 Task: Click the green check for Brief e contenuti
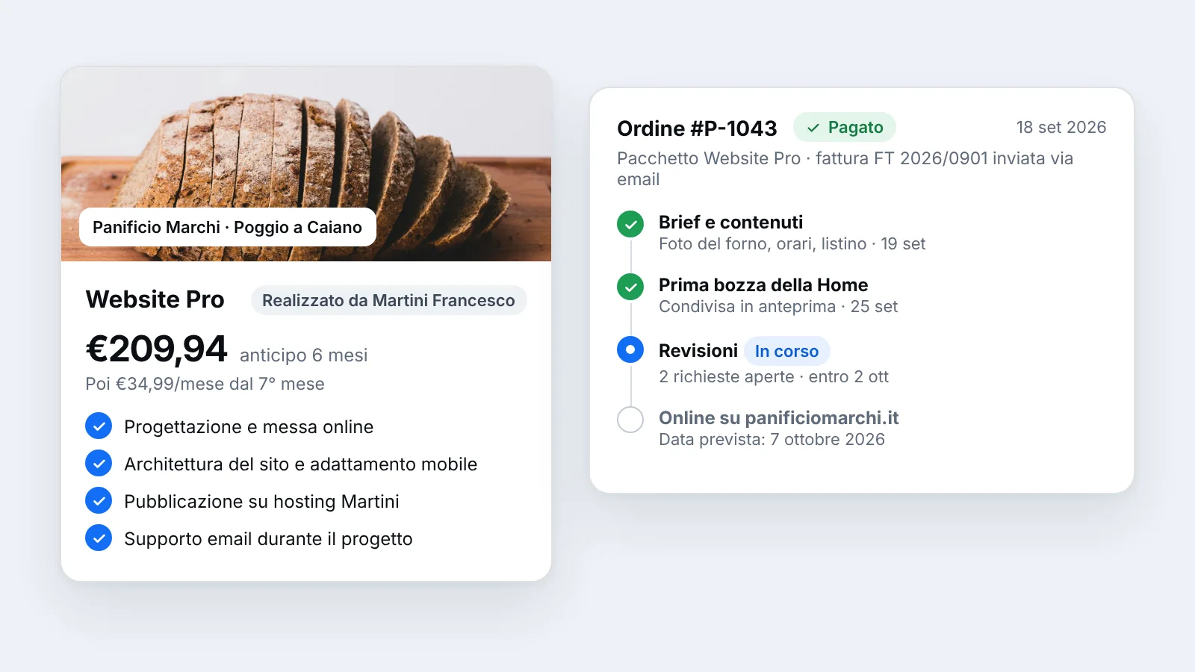click(630, 224)
